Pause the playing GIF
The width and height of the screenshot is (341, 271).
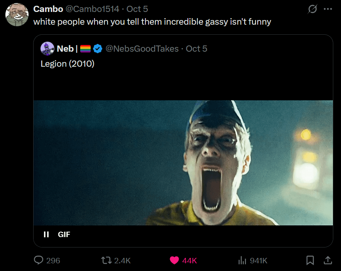click(46, 234)
